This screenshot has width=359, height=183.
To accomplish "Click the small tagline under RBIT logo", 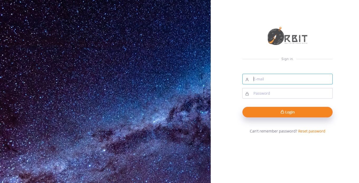I will tap(296, 43).
